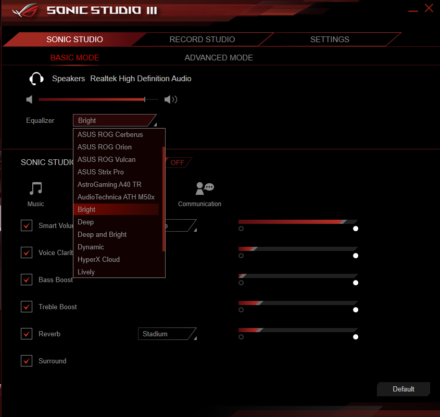
Task: Click the Communication profile label
Action: pos(199,204)
